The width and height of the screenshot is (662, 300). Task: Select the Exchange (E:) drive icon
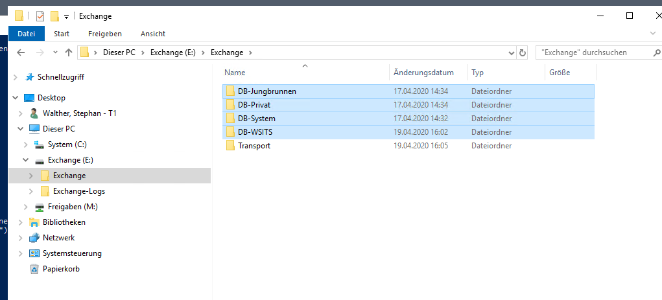click(40, 161)
